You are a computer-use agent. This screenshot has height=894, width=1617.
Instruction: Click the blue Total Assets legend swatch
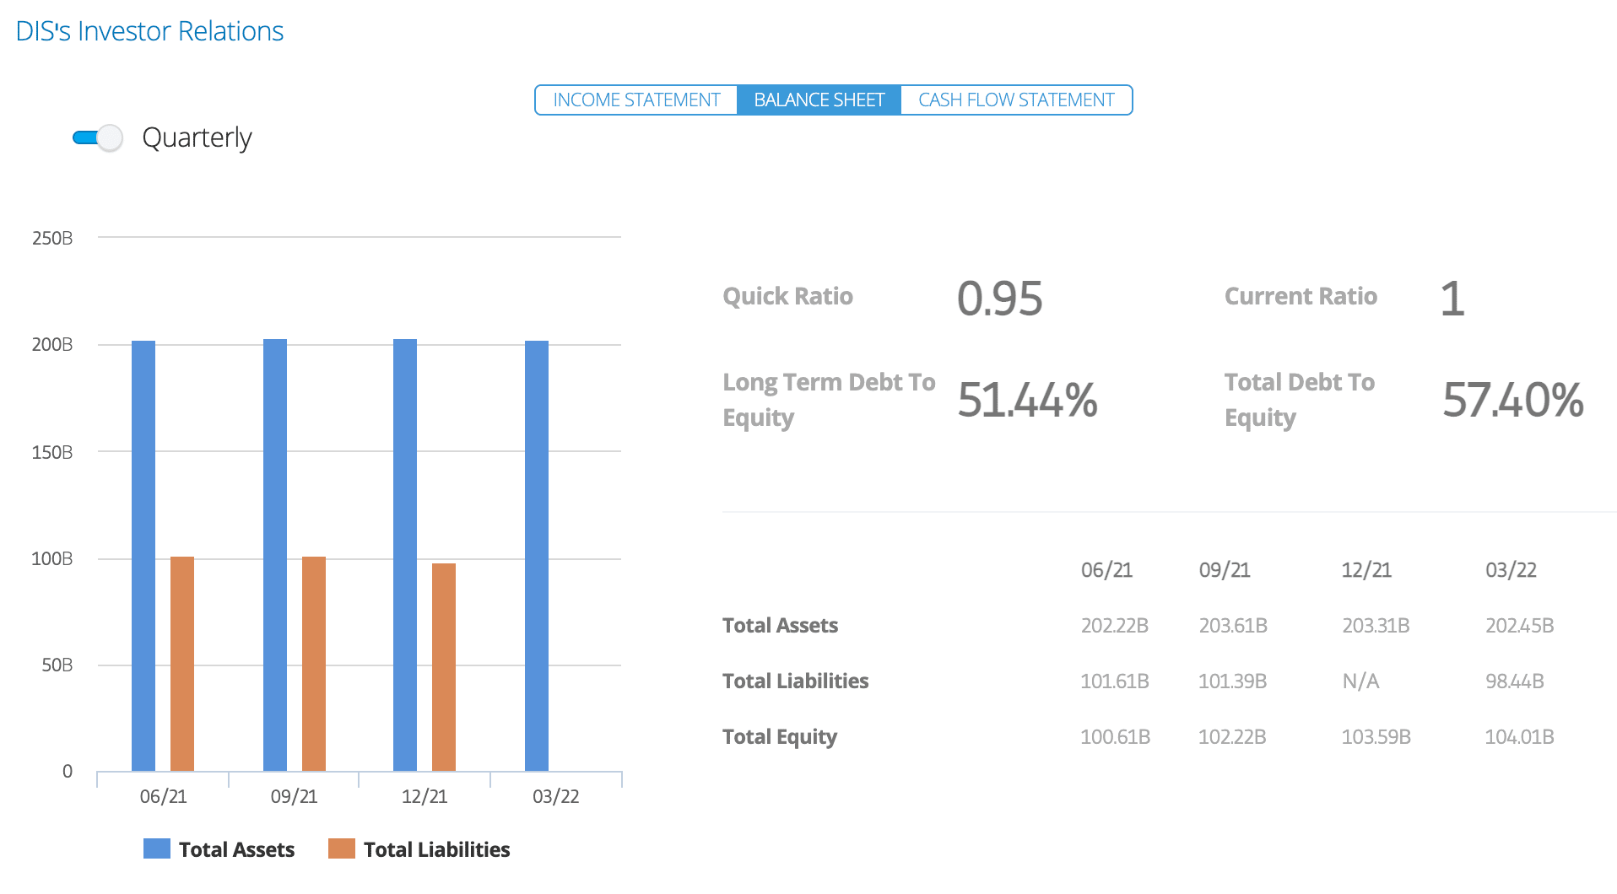[x=157, y=848]
